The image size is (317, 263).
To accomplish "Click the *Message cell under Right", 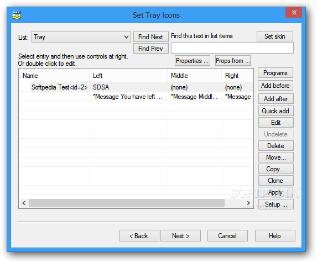I will pos(238,97).
